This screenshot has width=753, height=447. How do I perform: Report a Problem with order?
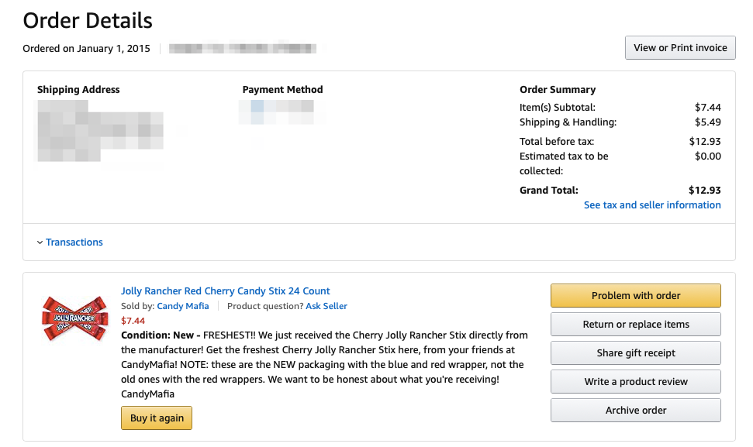coord(636,295)
